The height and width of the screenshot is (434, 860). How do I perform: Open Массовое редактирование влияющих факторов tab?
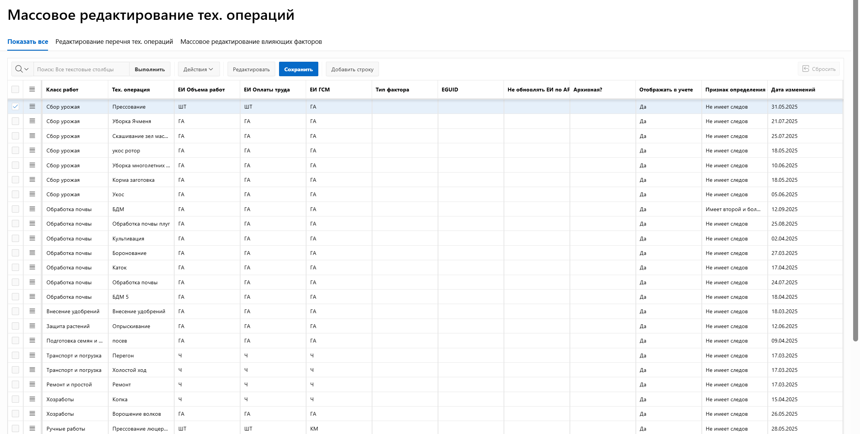coord(251,42)
